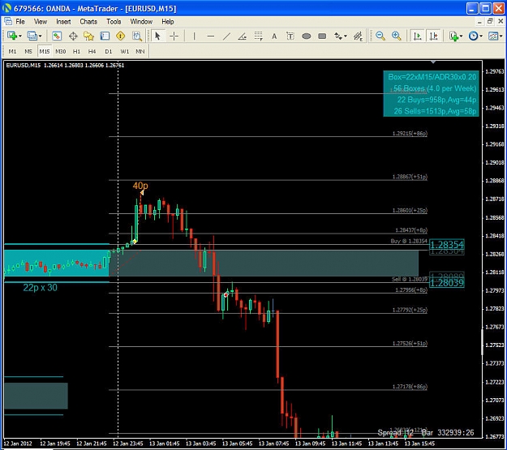Open the New Chart tool

(x=12, y=36)
